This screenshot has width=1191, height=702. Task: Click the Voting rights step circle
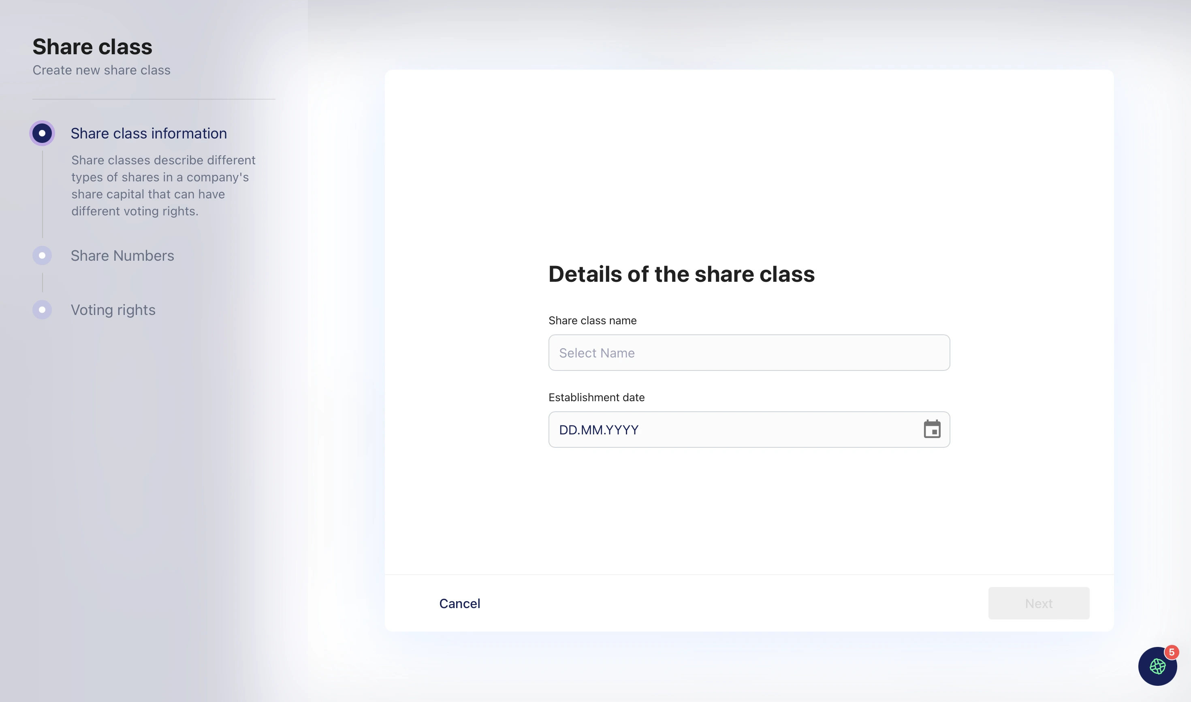click(x=42, y=310)
